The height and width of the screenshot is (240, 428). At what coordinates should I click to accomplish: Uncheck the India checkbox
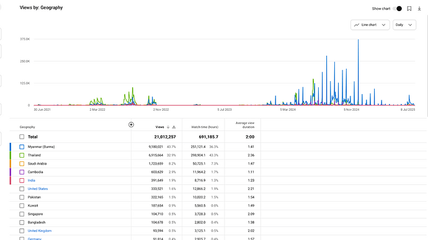point(22,181)
